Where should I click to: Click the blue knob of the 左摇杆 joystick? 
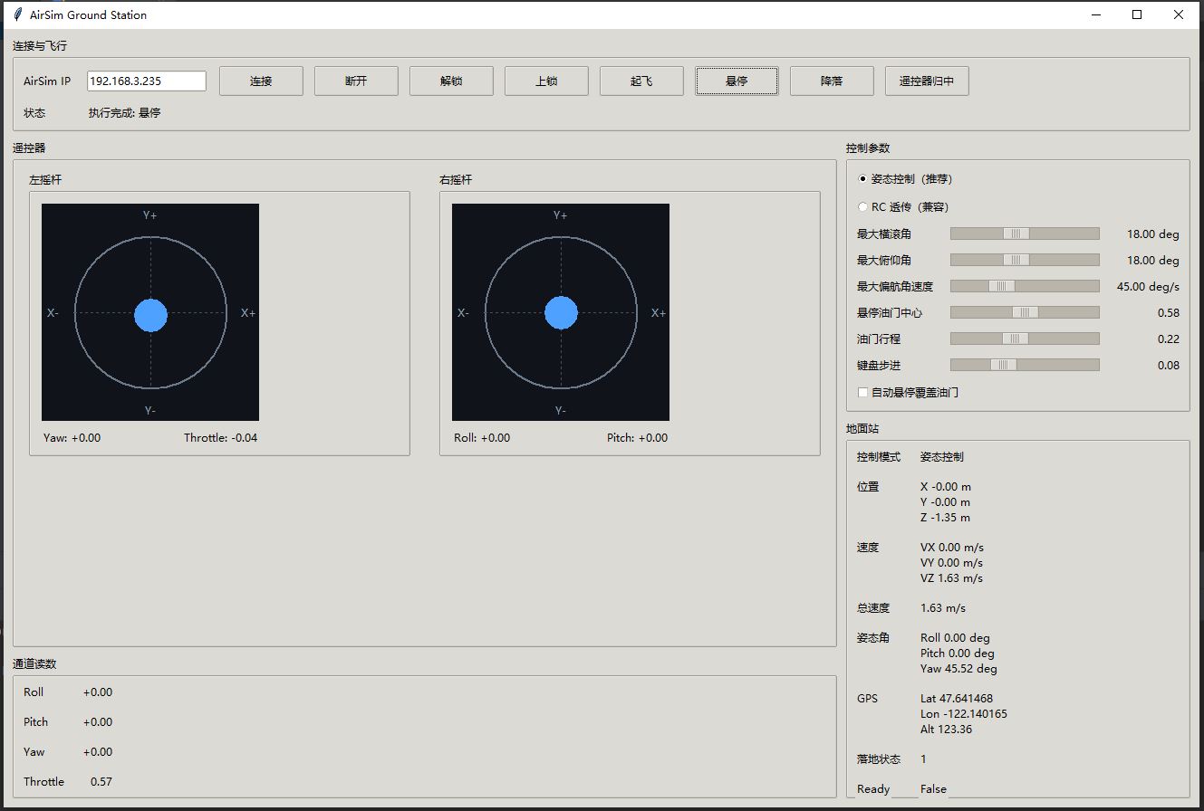pyautogui.click(x=150, y=314)
